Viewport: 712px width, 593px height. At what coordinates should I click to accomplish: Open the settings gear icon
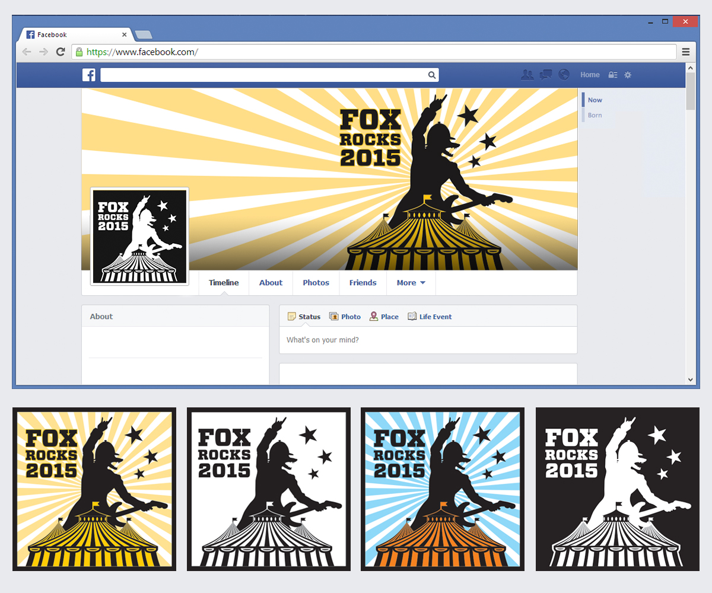tap(628, 75)
